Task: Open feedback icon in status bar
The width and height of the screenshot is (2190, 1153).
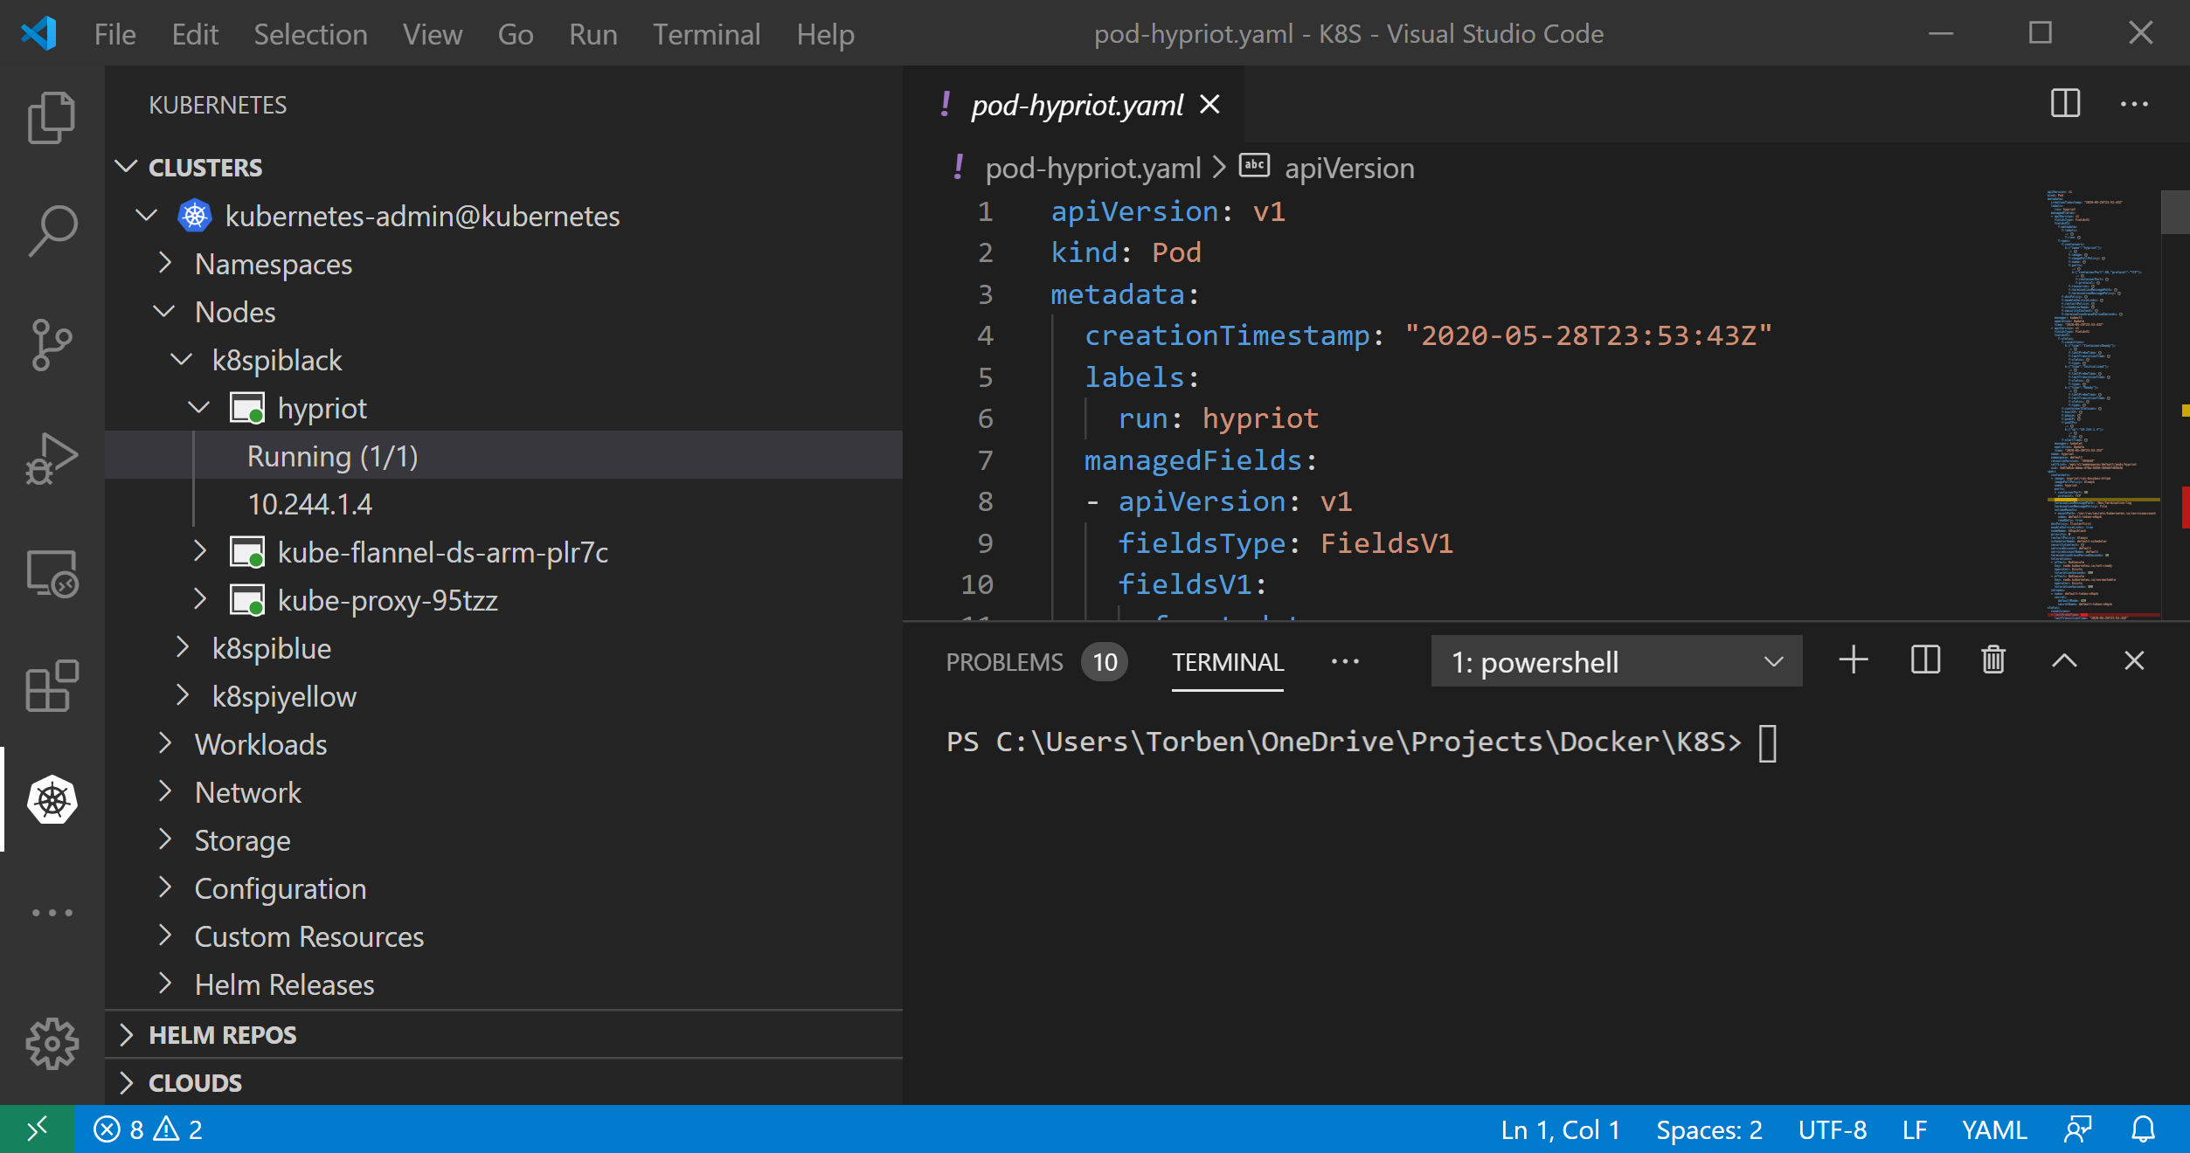Action: [2077, 1129]
